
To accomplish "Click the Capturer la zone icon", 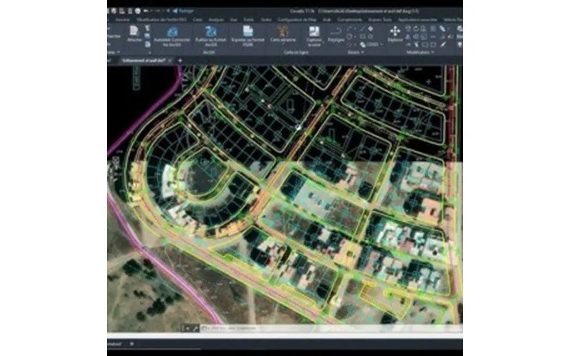I will point(313,33).
